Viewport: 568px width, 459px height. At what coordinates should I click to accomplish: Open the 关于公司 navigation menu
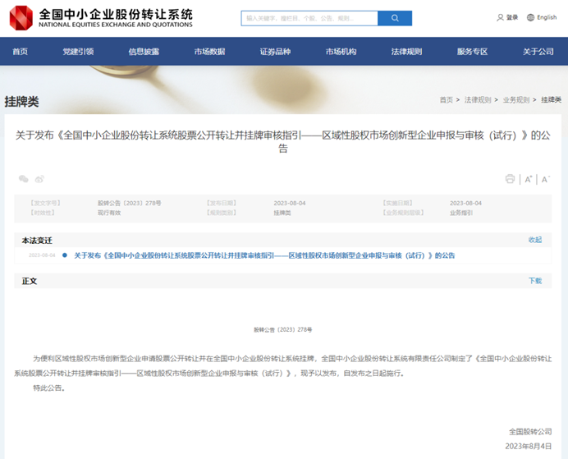point(538,52)
